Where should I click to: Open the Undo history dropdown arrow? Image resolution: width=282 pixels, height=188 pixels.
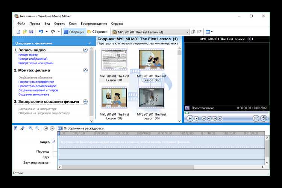pyautogui.click(x=47, y=32)
